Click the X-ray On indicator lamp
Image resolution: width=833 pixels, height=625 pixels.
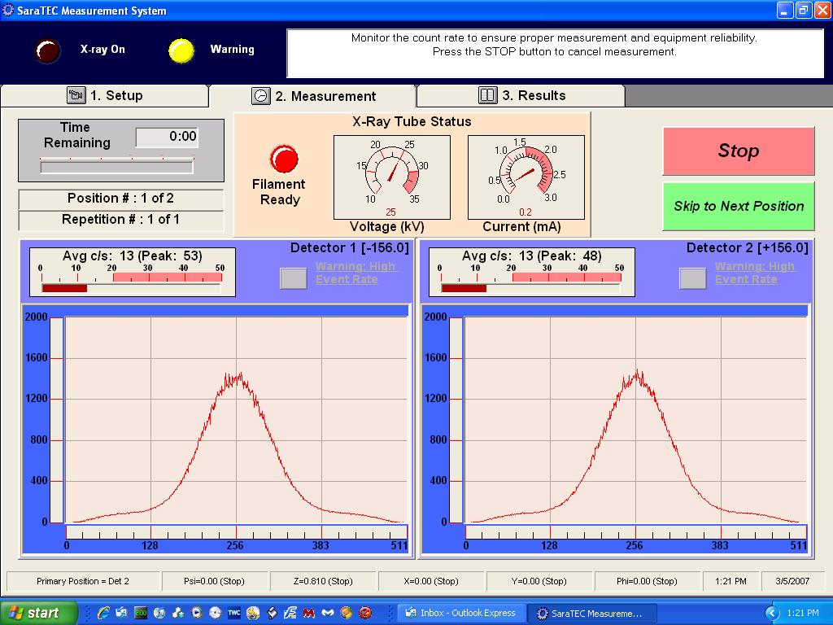pyautogui.click(x=47, y=50)
